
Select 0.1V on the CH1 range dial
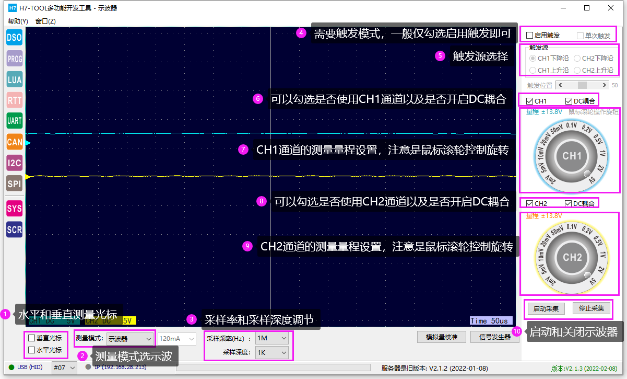(x=572, y=125)
